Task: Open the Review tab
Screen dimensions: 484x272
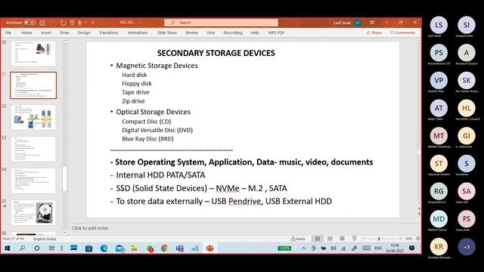Action: (x=191, y=32)
